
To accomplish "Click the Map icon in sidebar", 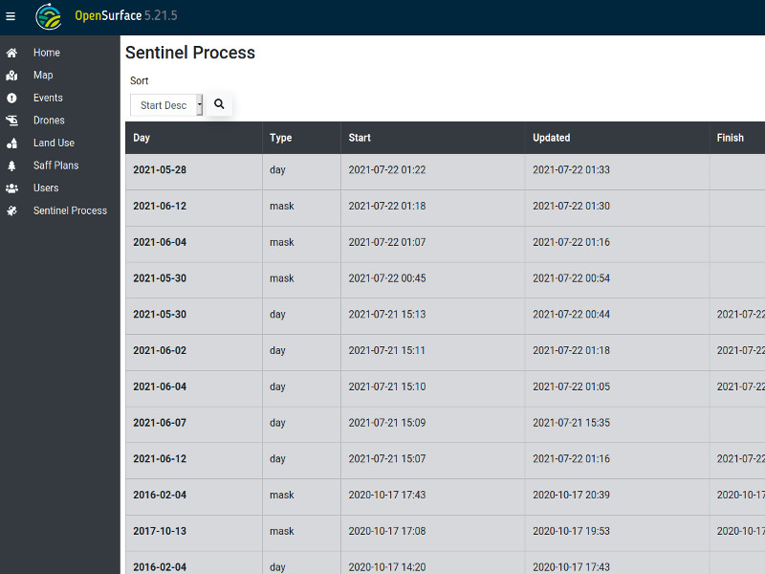I will point(11,76).
